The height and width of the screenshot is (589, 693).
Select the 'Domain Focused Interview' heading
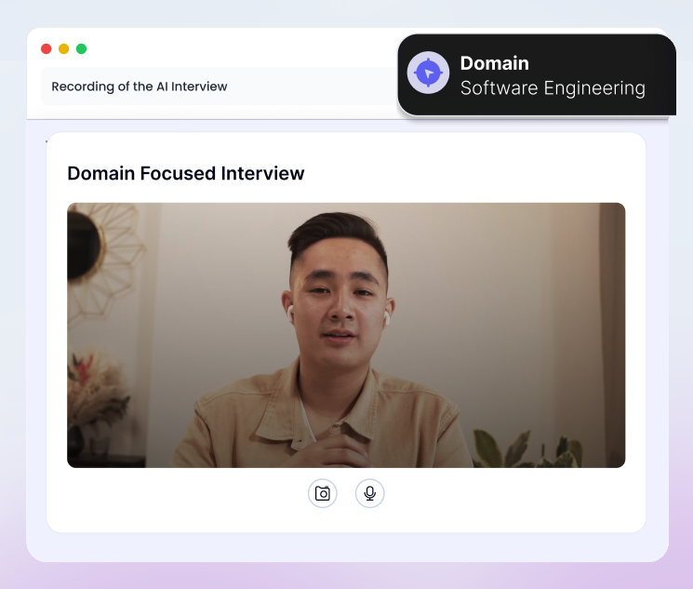point(186,173)
